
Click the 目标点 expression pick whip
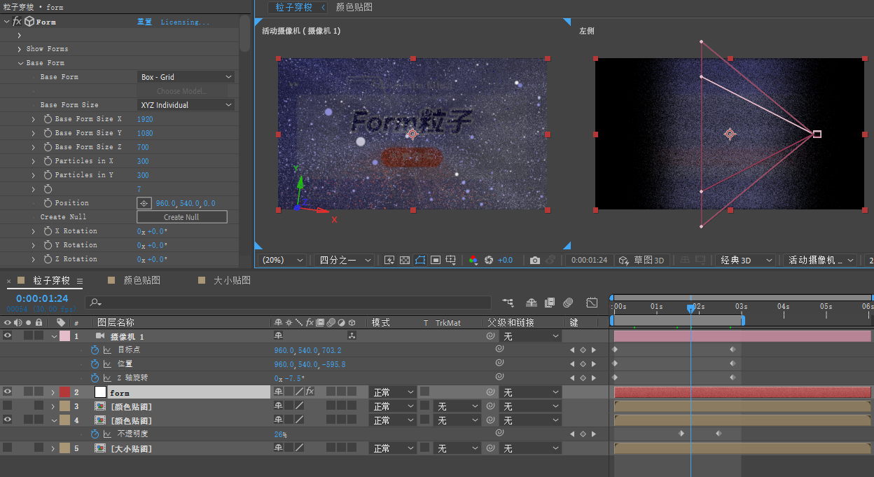click(499, 349)
